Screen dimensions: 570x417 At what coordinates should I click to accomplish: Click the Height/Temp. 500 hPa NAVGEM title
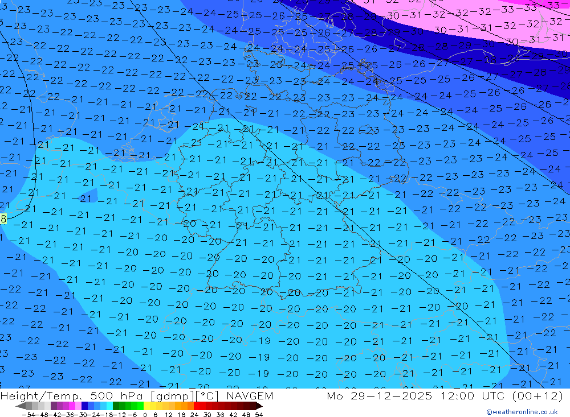137,395
